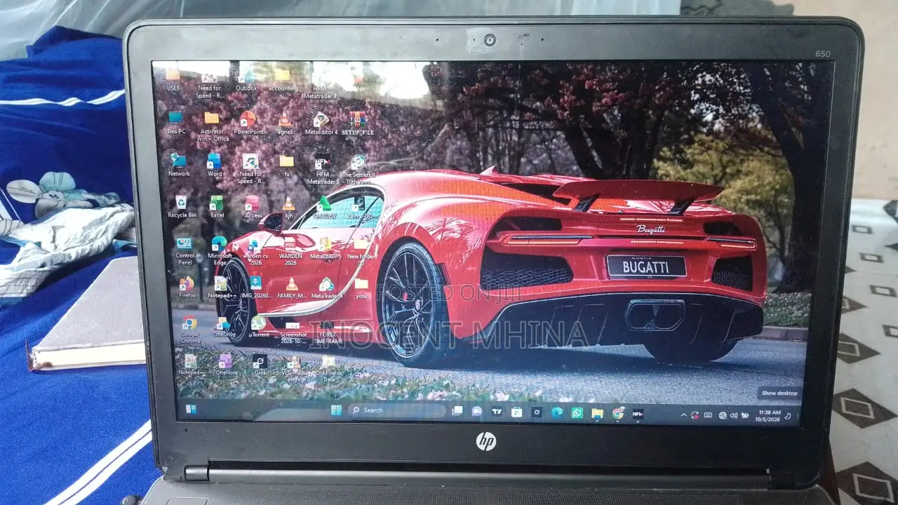The width and height of the screenshot is (898, 505).
Task: Launch the Word shortcut
Action: click(215, 165)
